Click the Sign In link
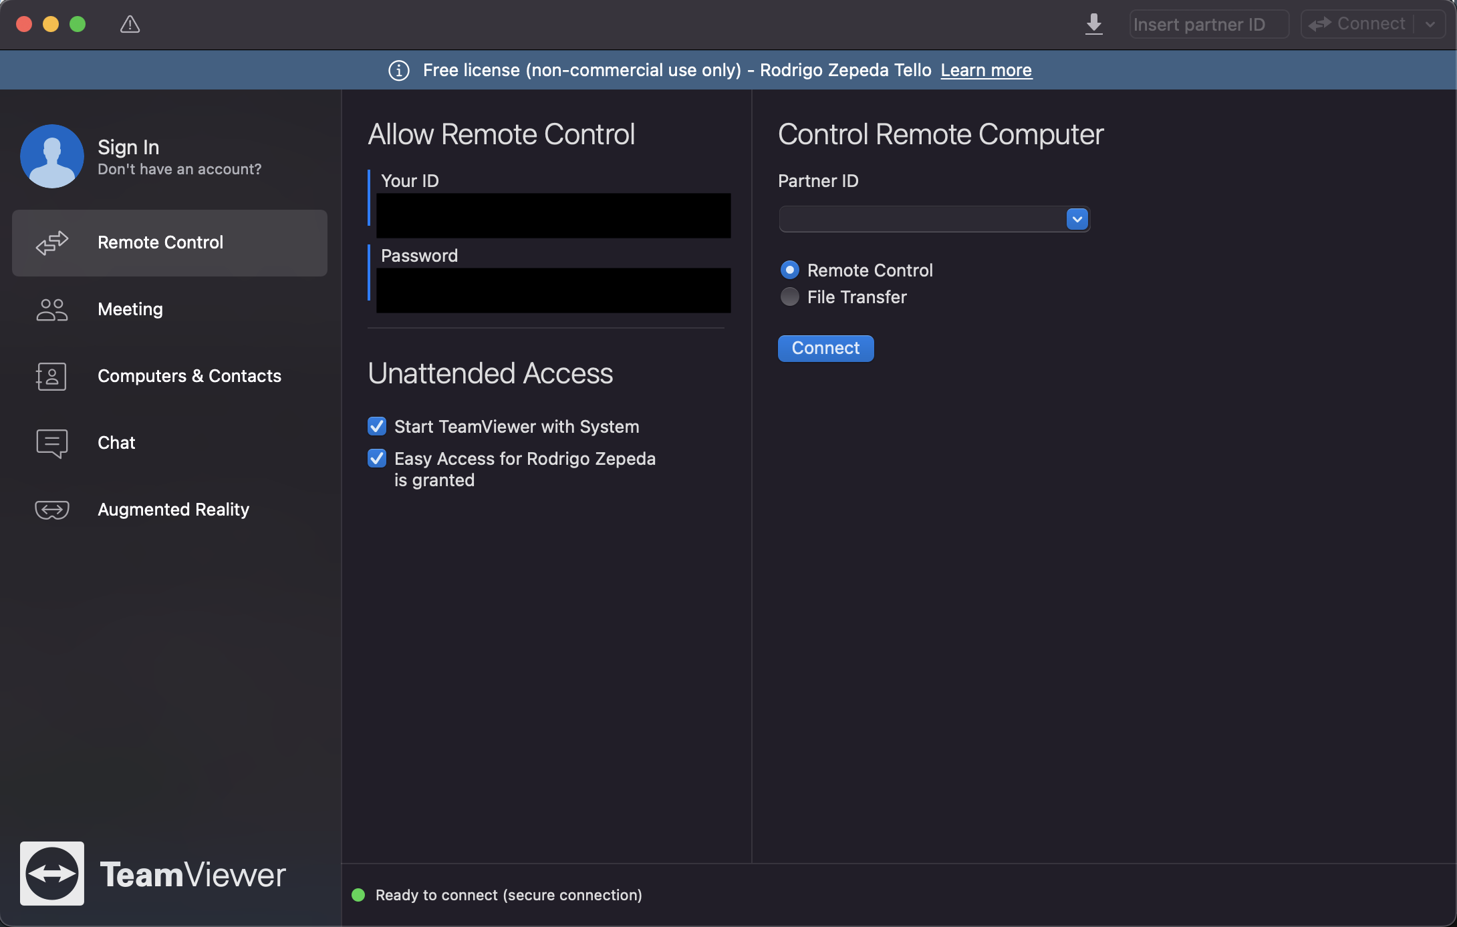 (x=128, y=147)
